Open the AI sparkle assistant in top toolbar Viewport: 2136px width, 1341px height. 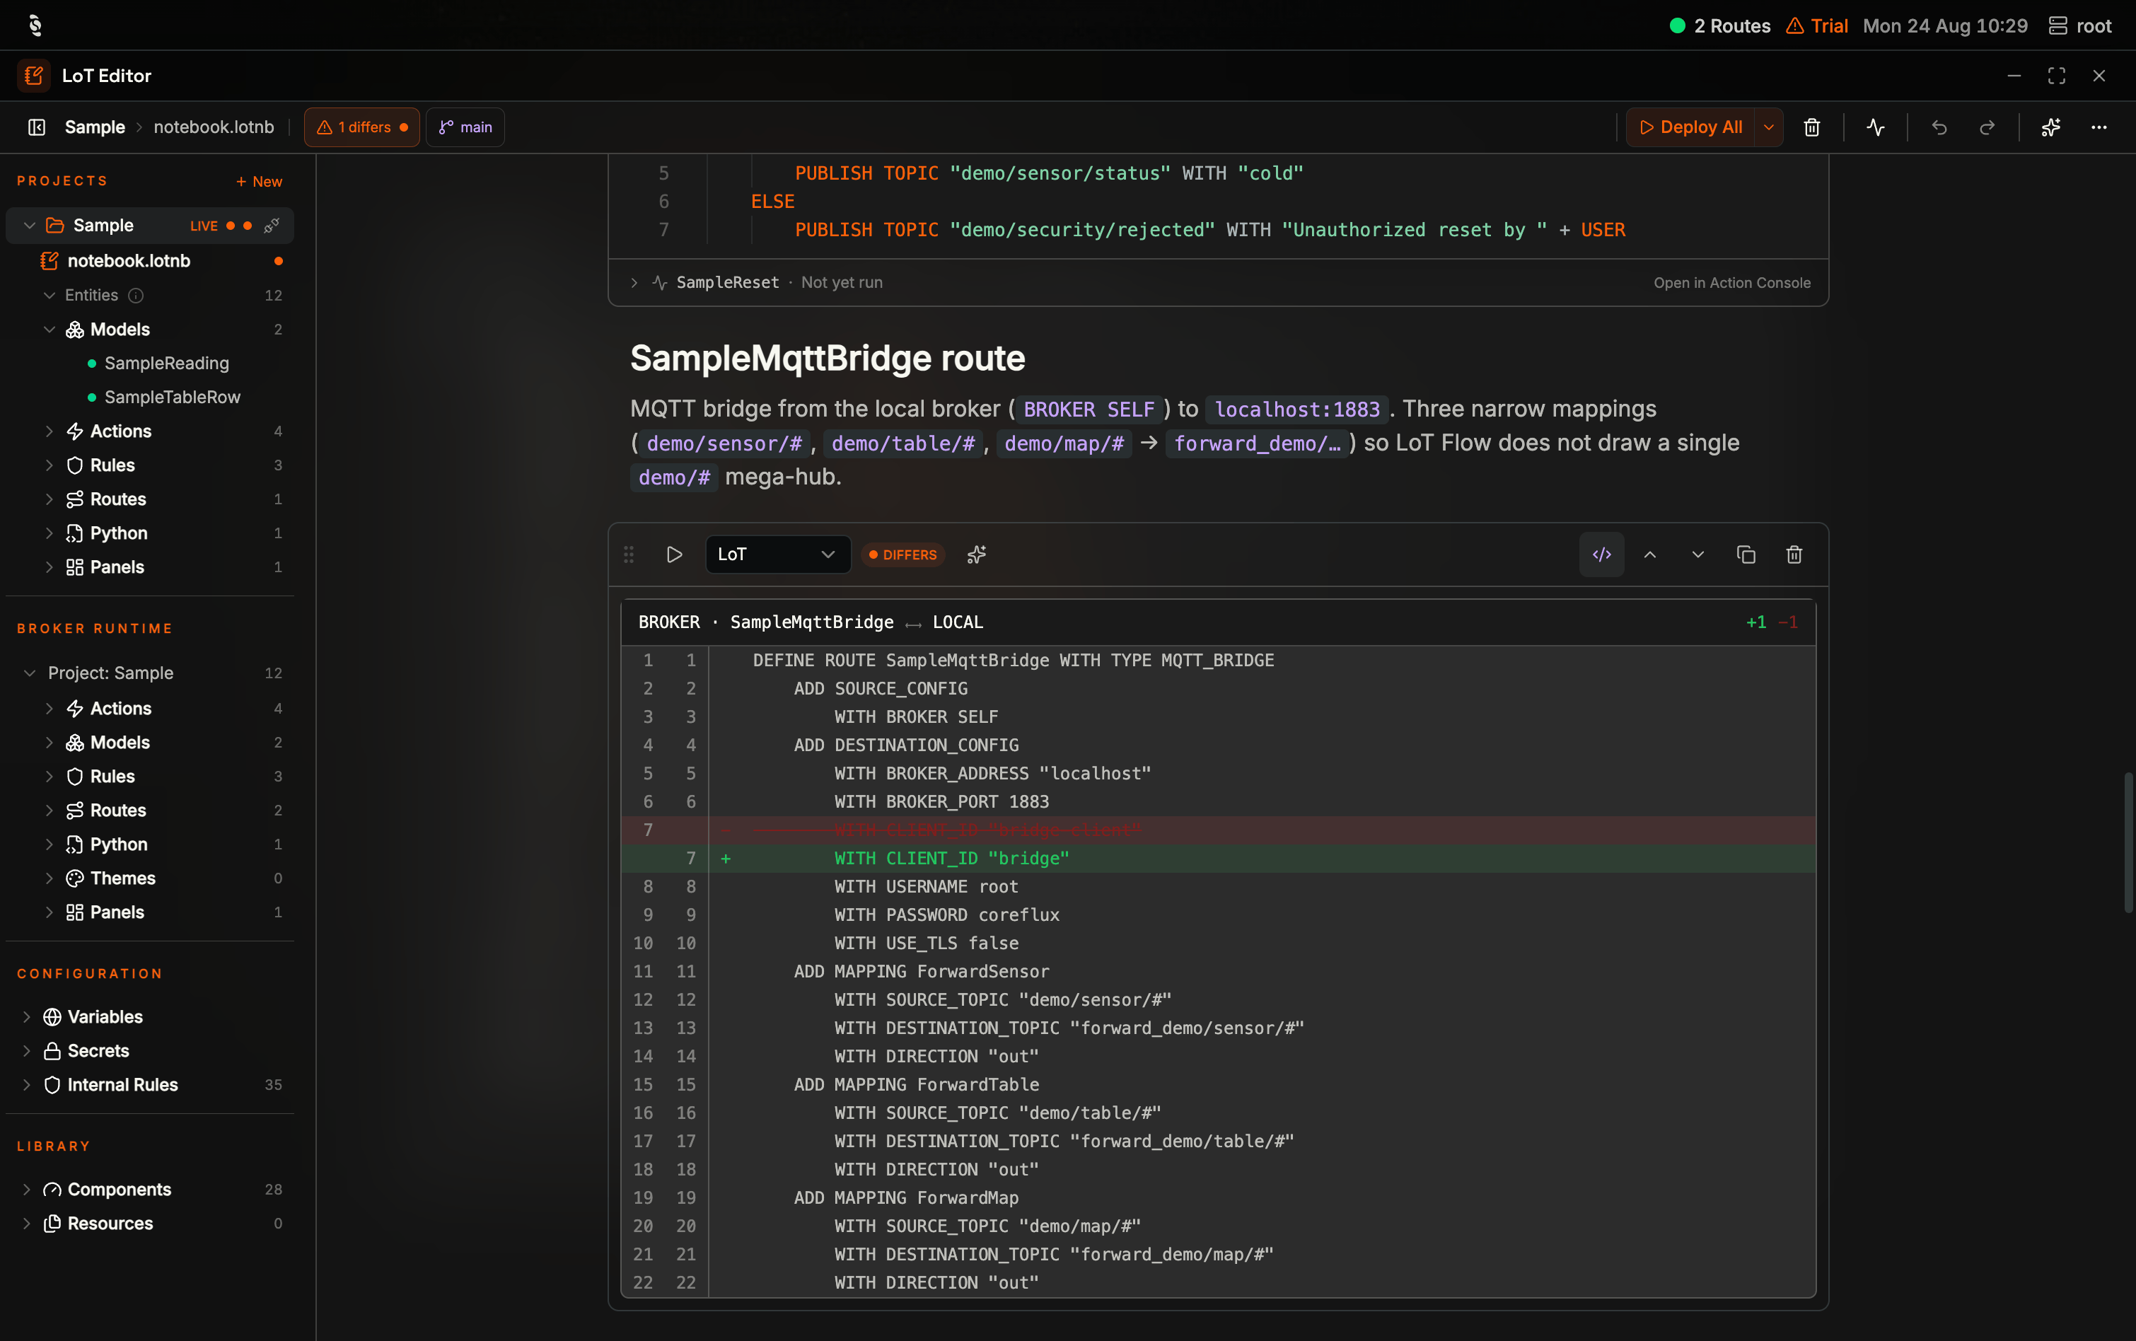pyautogui.click(x=2051, y=127)
